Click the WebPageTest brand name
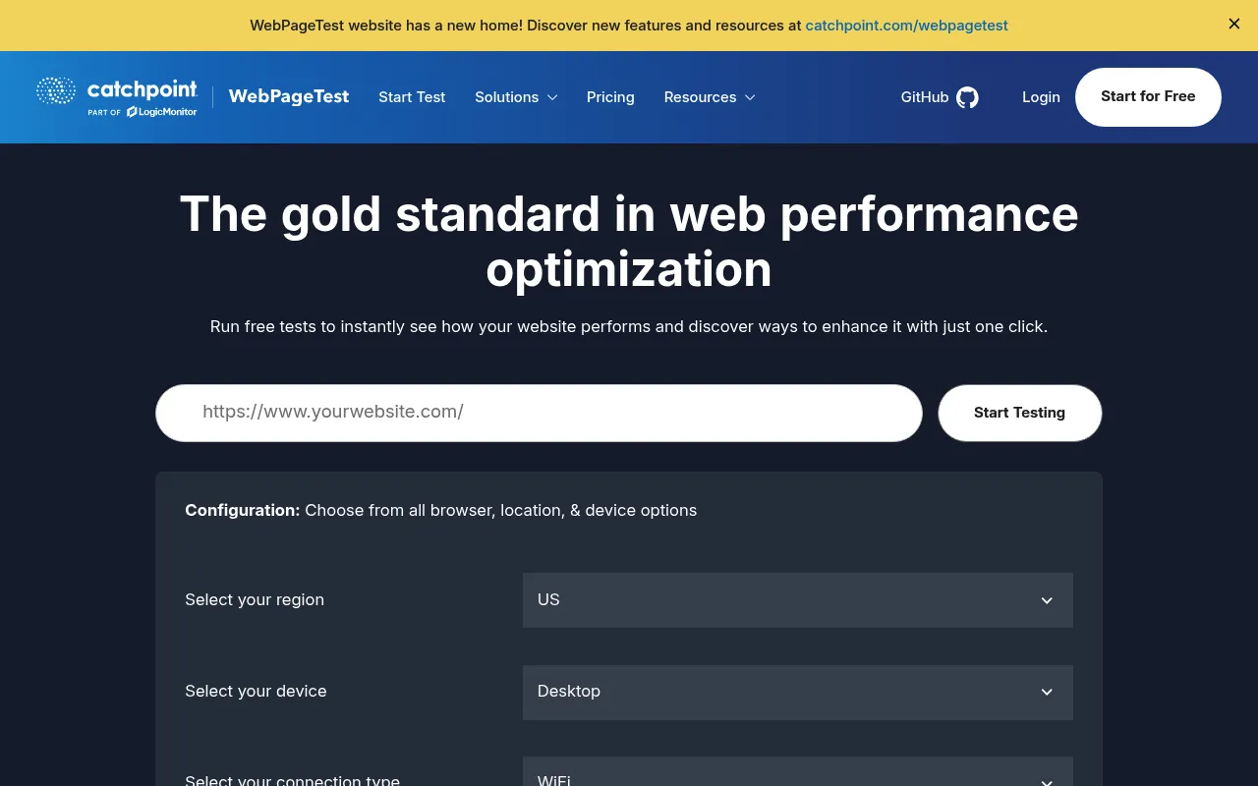1258x786 pixels. (289, 96)
